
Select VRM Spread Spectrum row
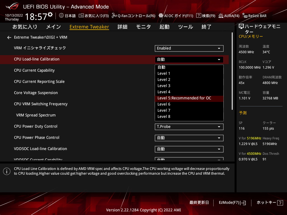(x=36, y=115)
